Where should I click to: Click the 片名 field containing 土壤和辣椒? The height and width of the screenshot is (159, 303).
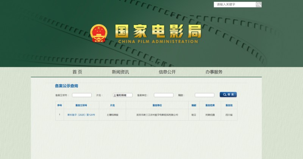click(x=123, y=95)
